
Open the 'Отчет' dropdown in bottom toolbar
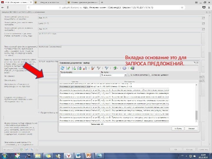pos(8,150)
